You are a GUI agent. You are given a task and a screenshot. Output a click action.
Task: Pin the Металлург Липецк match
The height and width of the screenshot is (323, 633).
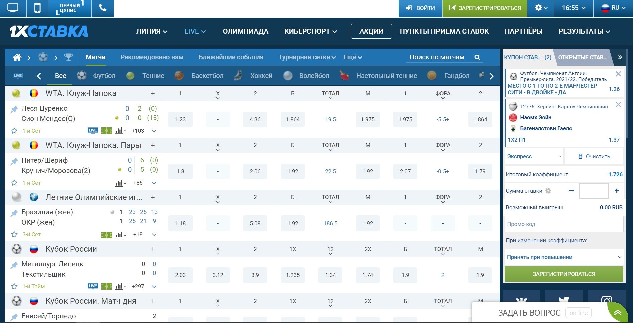(x=14, y=265)
